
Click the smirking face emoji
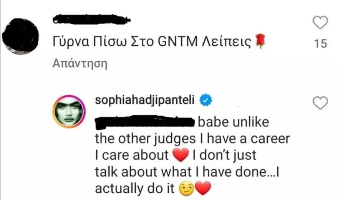click(186, 188)
